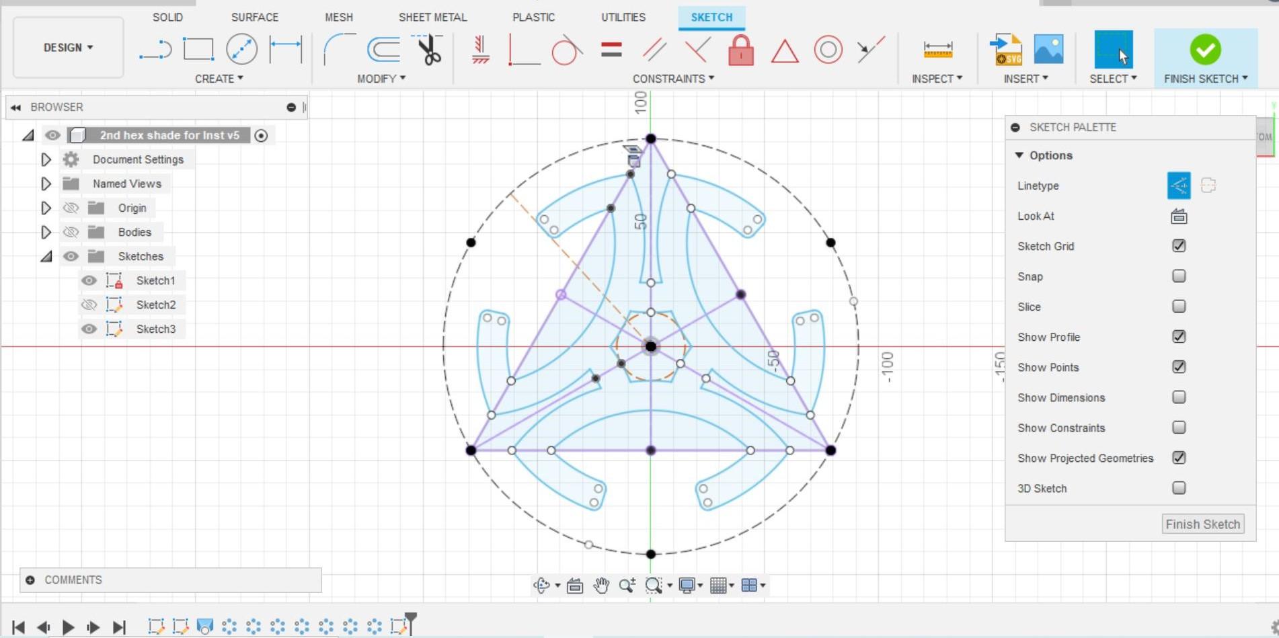The width and height of the screenshot is (1279, 638).
Task: Enable Snap in the Sketch Palette
Action: 1178,276
